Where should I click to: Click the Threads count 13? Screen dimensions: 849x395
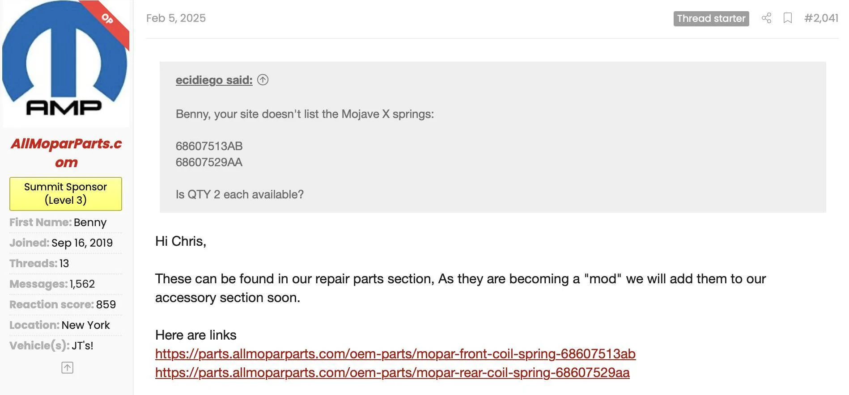pyautogui.click(x=64, y=264)
